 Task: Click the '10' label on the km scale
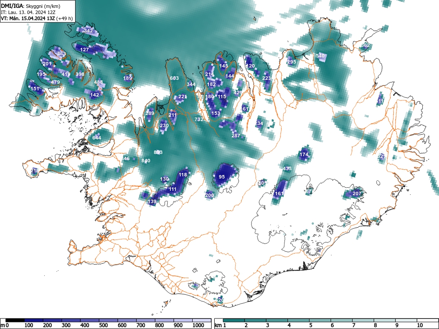419,325
